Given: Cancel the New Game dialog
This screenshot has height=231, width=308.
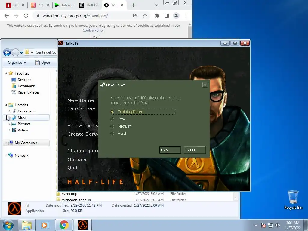Looking at the screenshot, I should (x=195, y=150).
